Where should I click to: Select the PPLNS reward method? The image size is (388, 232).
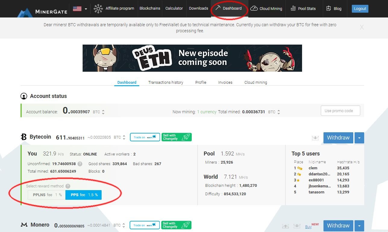(46, 195)
